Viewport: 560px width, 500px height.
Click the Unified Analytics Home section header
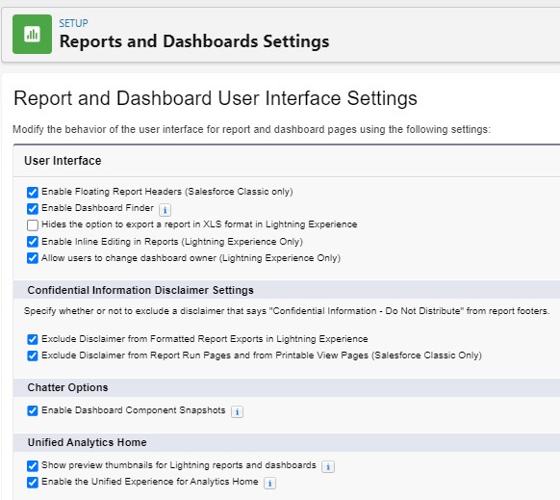(x=88, y=442)
